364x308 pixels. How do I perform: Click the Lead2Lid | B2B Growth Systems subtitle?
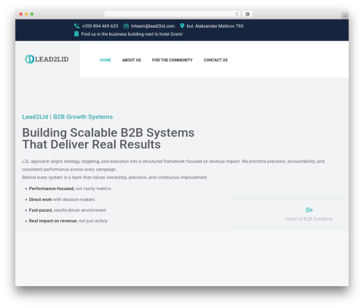(x=68, y=117)
